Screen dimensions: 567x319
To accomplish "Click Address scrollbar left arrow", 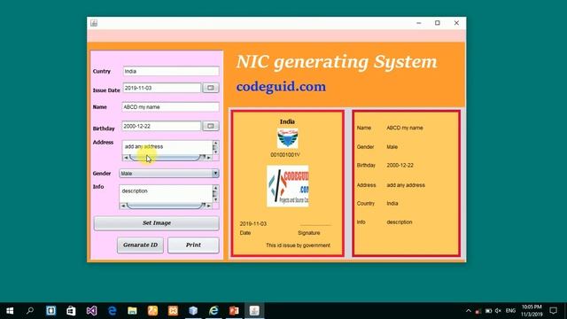I will coord(126,158).
